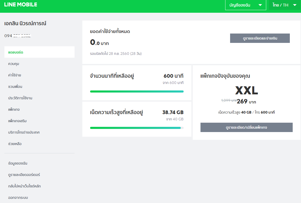Click แพ็กเกจปัจจุบันของคุณ heading
The image size is (301, 203).
225,76
